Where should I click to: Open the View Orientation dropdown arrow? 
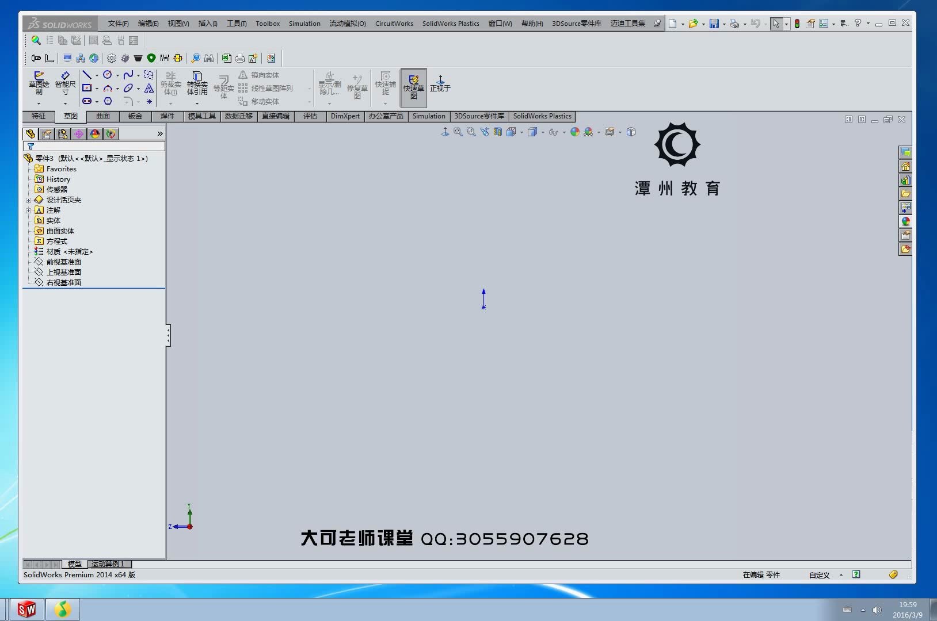[522, 132]
